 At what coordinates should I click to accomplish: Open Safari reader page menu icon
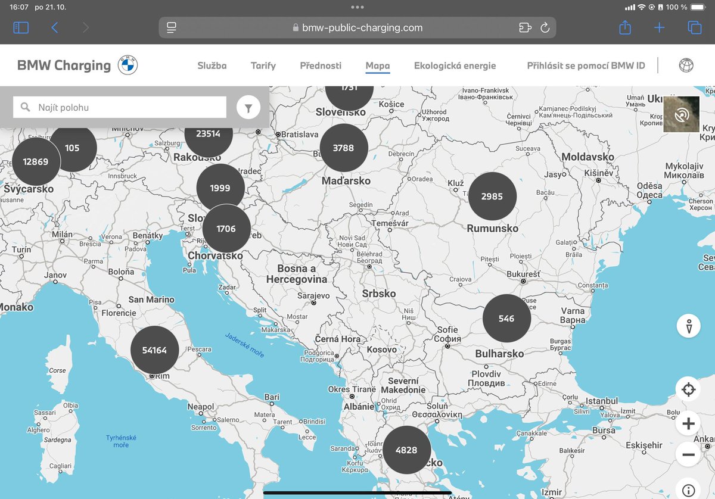pyautogui.click(x=172, y=27)
